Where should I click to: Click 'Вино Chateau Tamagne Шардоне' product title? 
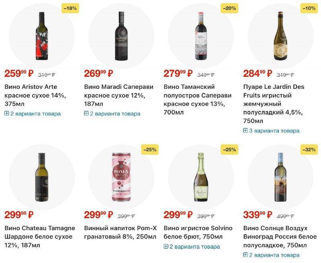(x=40, y=232)
